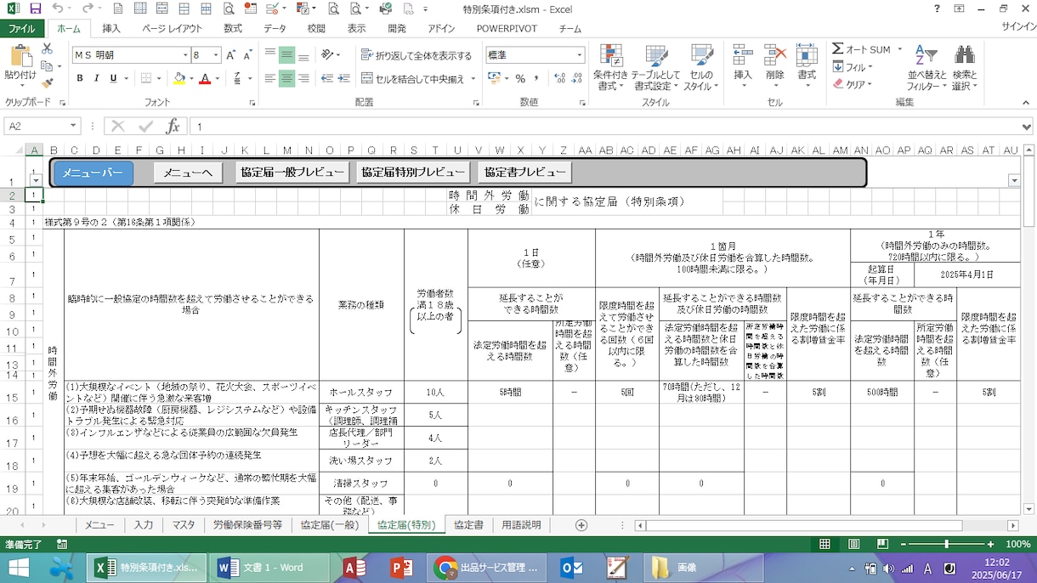Switch to the 用語説明 sheet tab
Screen dimensions: 1037x583
click(x=521, y=525)
